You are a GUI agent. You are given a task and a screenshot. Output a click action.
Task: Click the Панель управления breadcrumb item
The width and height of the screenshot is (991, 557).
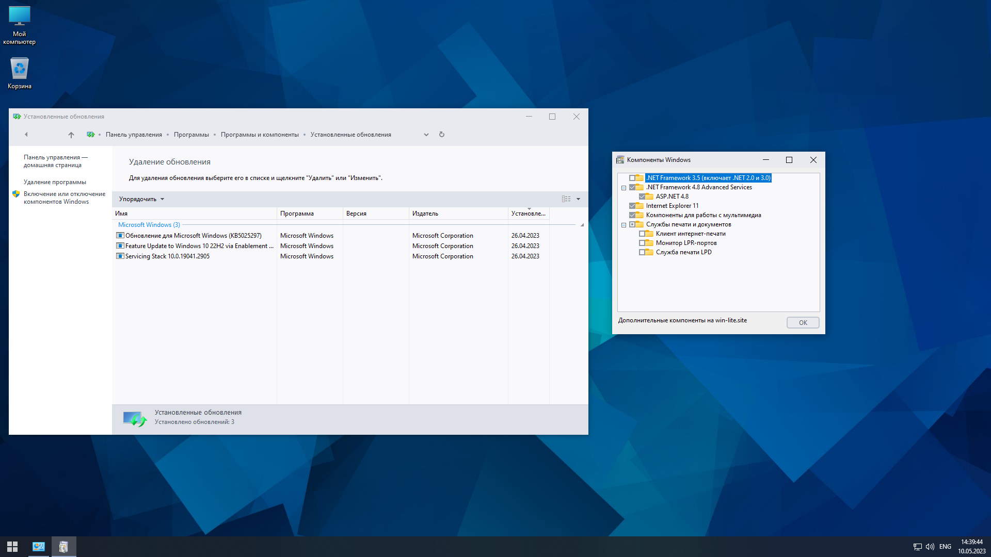click(x=134, y=135)
